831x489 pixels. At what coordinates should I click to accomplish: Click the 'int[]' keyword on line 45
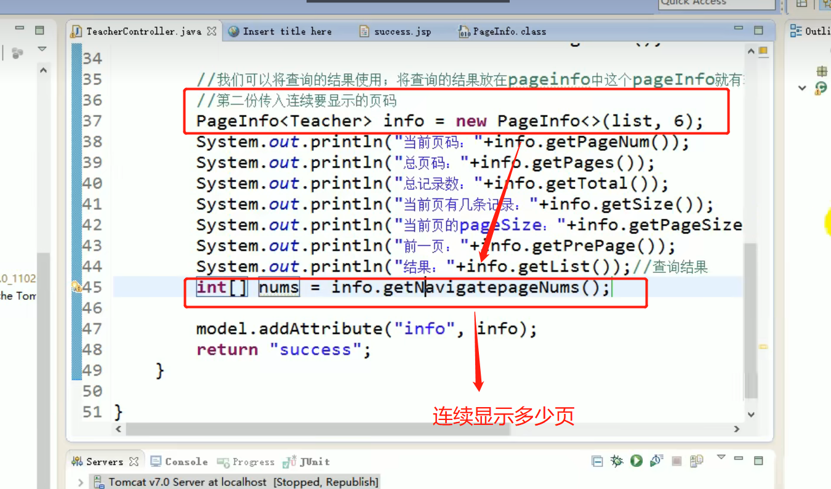pyautogui.click(x=222, y=287)
